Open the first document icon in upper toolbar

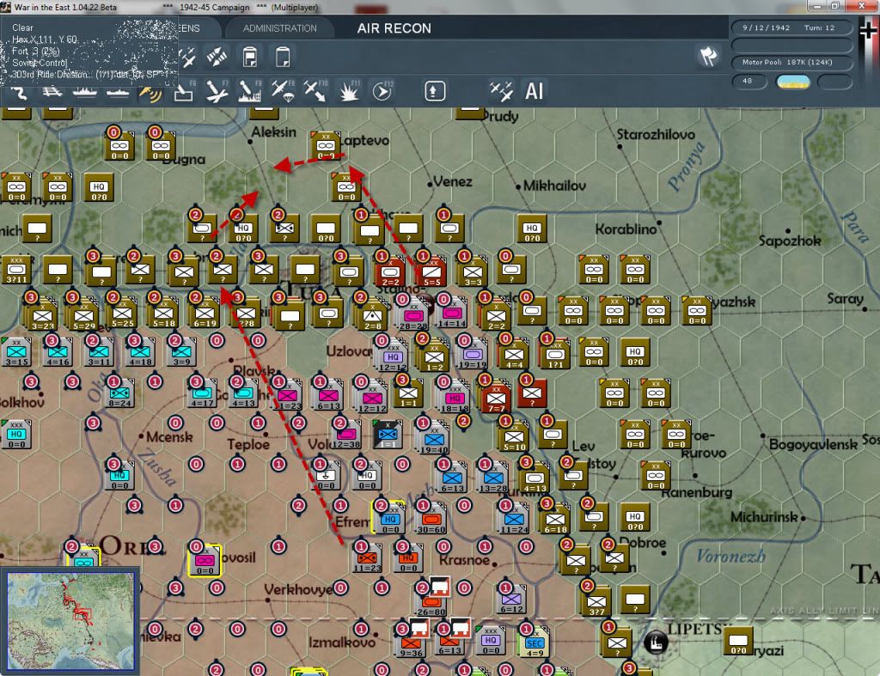click(x=250, y=57)
